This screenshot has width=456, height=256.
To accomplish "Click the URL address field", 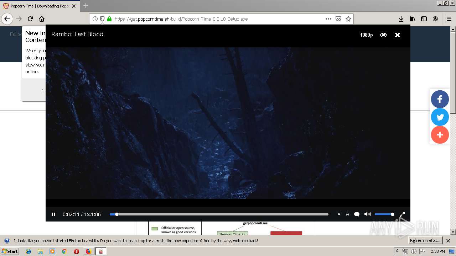I will (217, 19).
